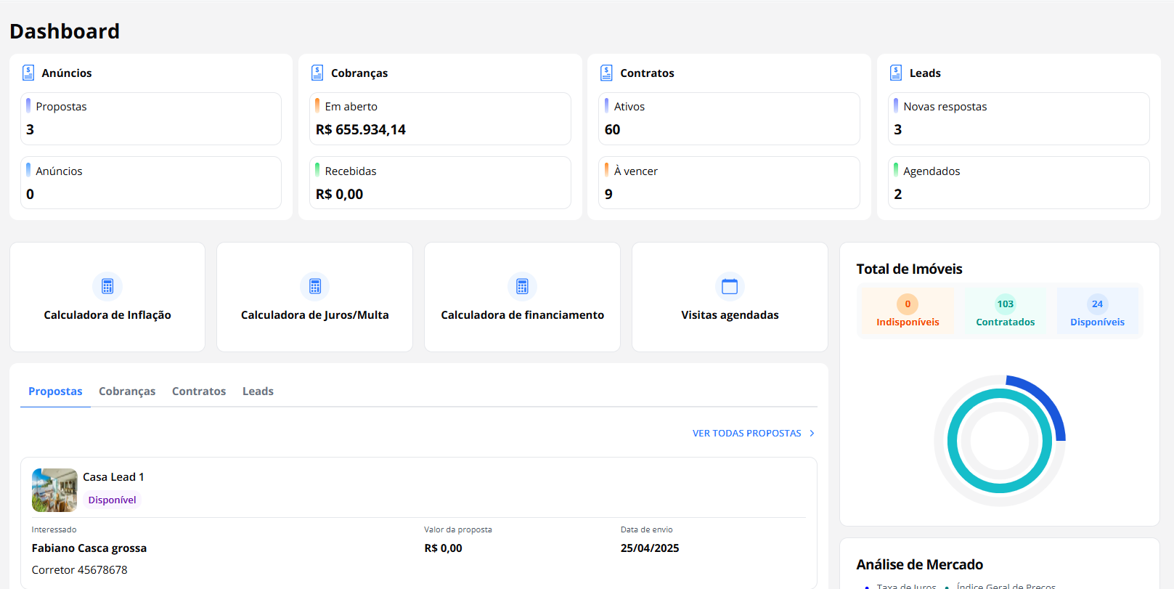The image size is (1174, 589).
Task: Click the Anúncios card header icon
Action: point(28,73)
